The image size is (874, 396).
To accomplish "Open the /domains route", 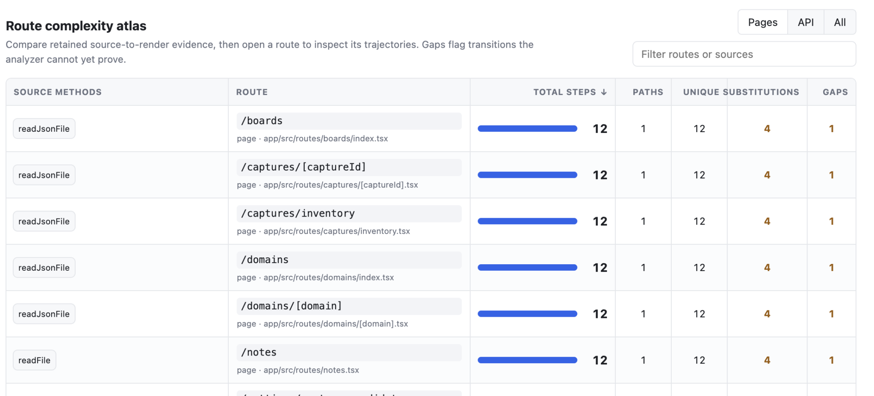I will [x=349, y=260].
